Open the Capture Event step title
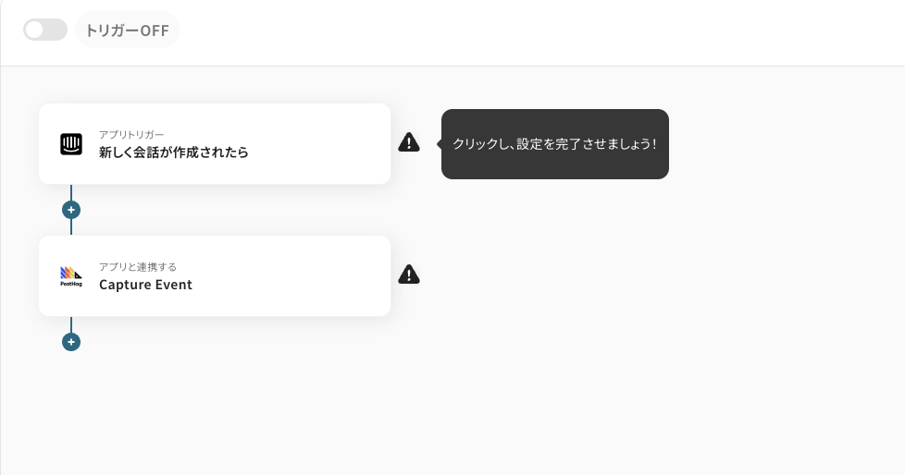The image size is (905, 475). tap(145, 285)
